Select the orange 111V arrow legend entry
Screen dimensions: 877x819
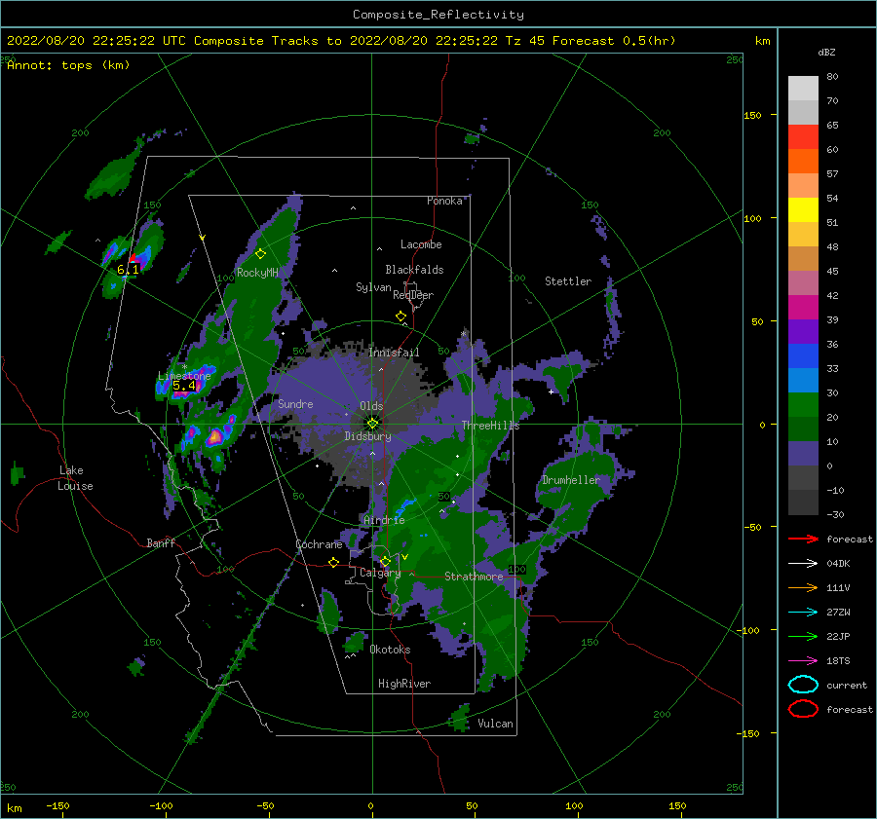coord(803,587)
